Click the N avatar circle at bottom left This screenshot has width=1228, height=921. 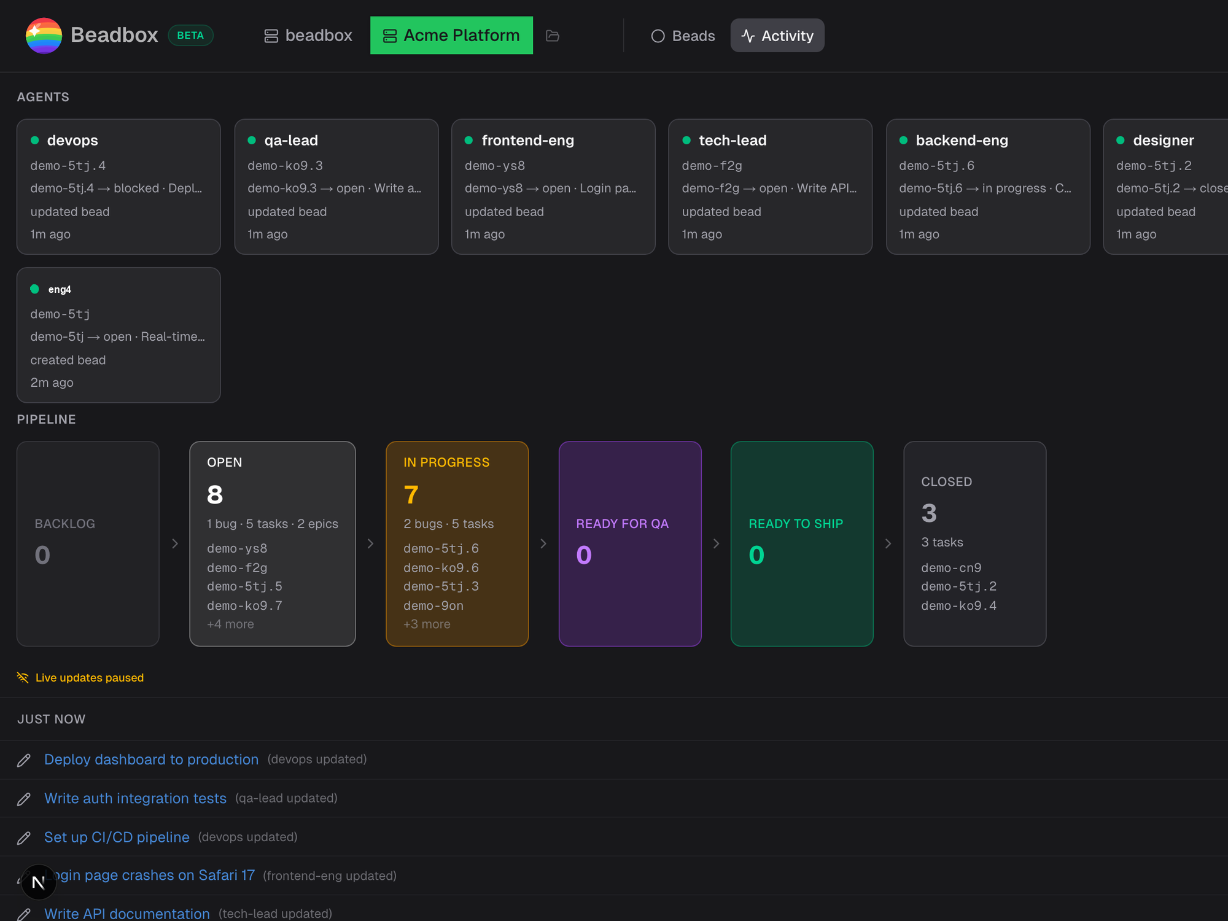coord(39,882)
